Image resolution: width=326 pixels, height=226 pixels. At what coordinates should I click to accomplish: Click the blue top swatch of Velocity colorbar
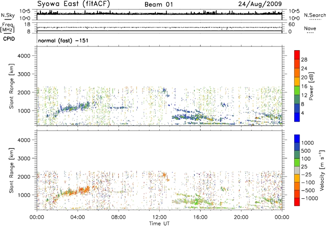(x=297, y=139)
